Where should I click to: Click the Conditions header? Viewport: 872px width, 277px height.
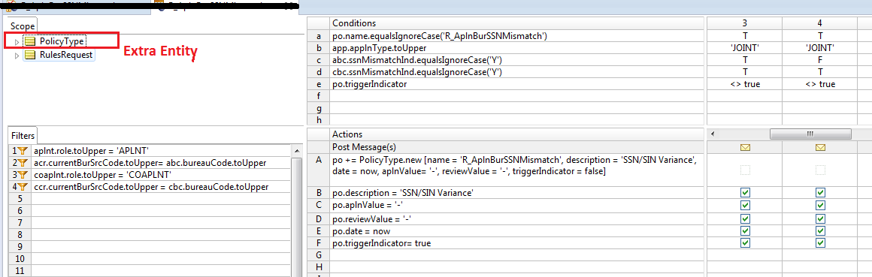point(354,23)
